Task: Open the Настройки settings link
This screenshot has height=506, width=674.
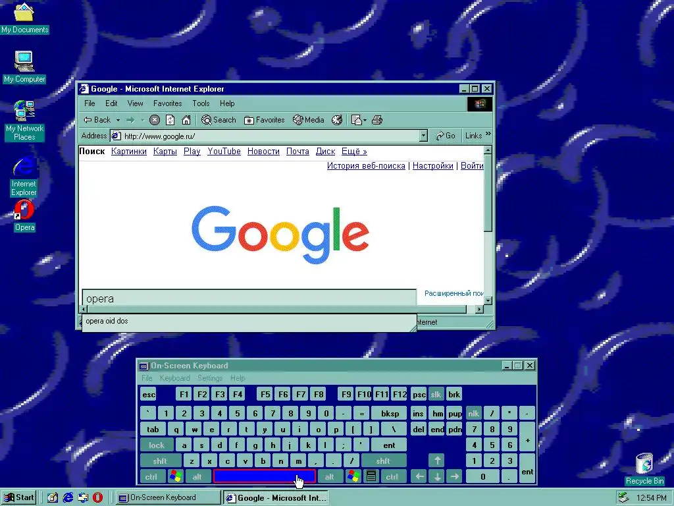Action: (x=433, y=165)
